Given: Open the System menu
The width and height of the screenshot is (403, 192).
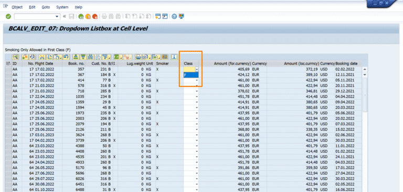Looking at the screenshot, I should coord(62,7).
